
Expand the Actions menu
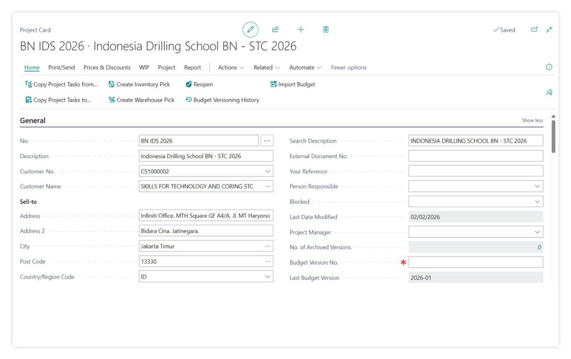coord(231,67)
